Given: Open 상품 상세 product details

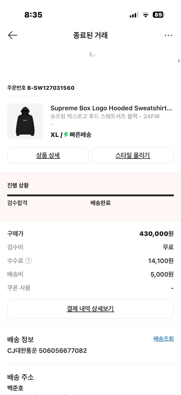Looking at the screenshot, I should tap(48, 155).
